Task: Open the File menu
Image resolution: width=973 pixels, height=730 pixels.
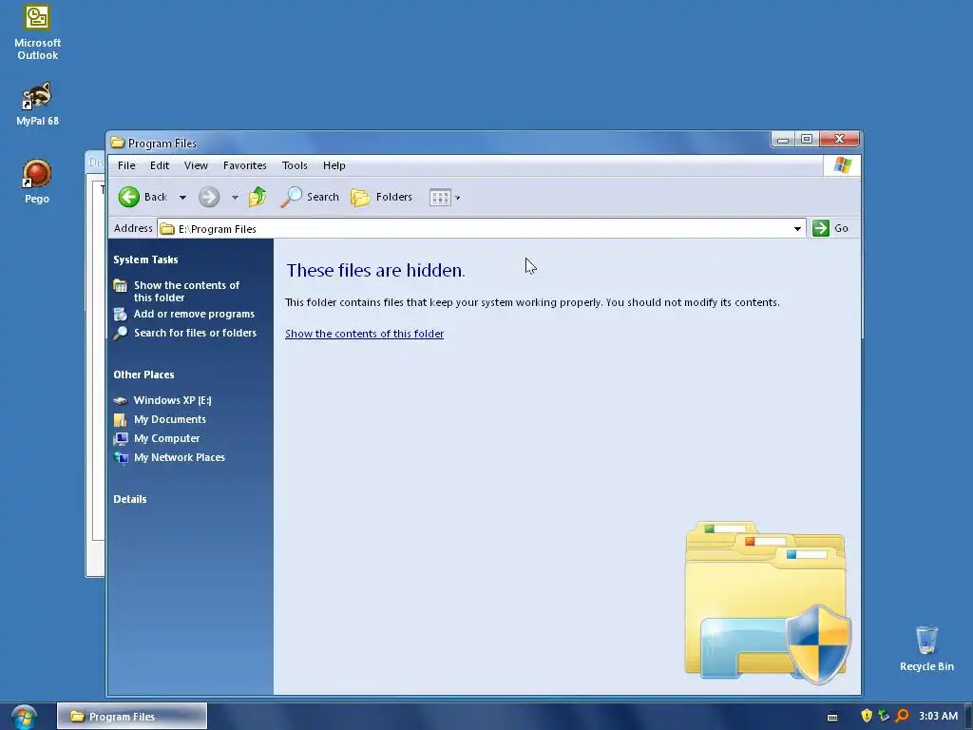Action: (x=126, y=165)
